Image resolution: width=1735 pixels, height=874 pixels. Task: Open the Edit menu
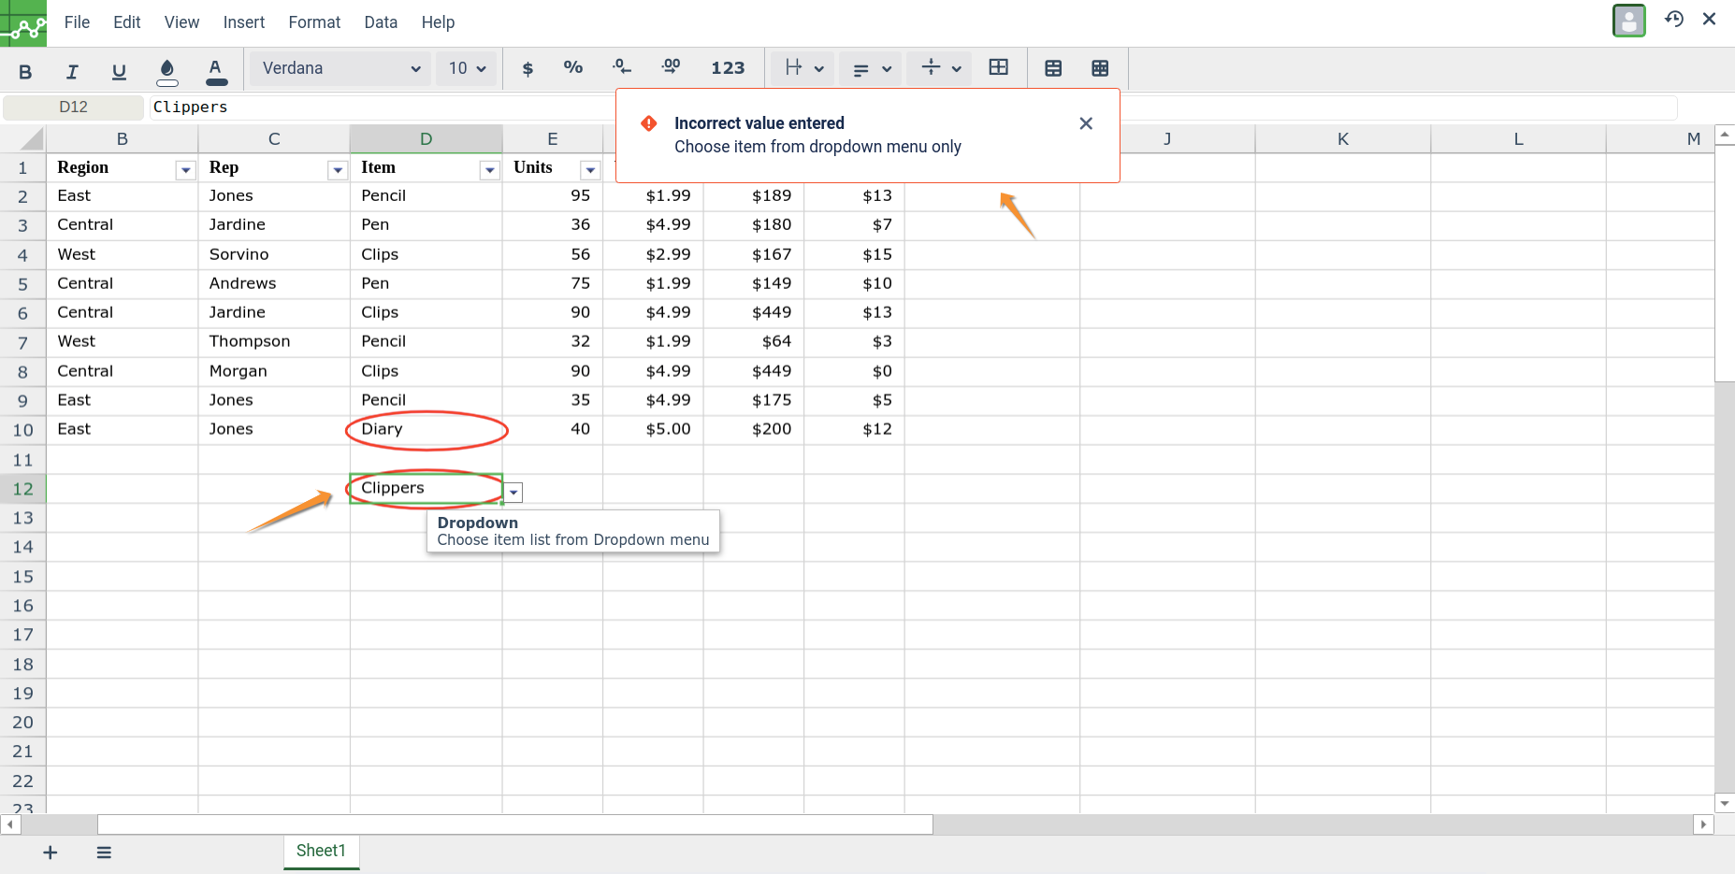tap(127, 22)
